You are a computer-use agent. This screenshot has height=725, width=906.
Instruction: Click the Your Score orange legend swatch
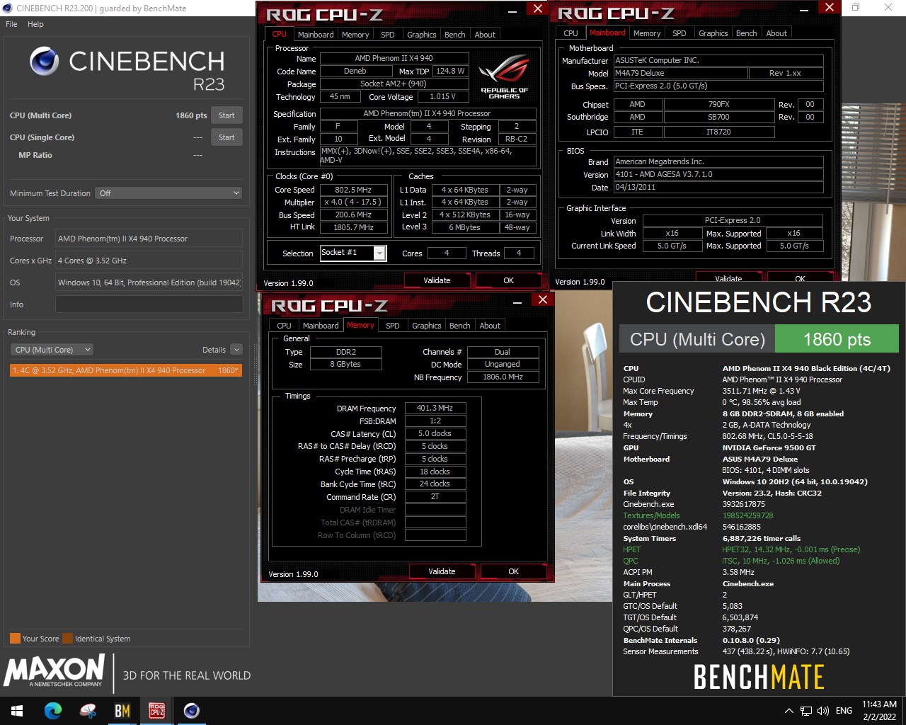coord(15,639)
